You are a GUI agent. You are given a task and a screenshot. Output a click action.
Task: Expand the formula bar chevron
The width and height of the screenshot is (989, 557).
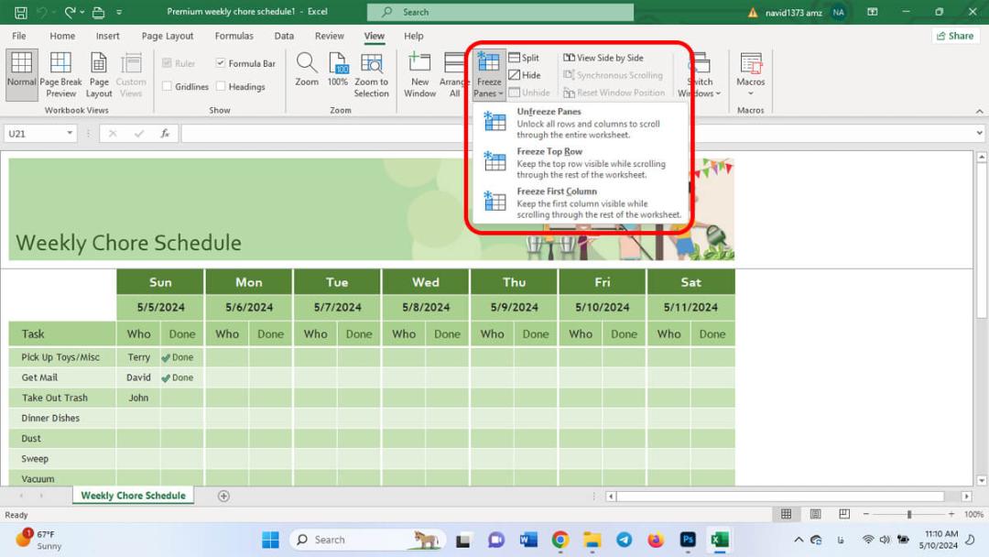pyautogui.click(x=979, y=133)
